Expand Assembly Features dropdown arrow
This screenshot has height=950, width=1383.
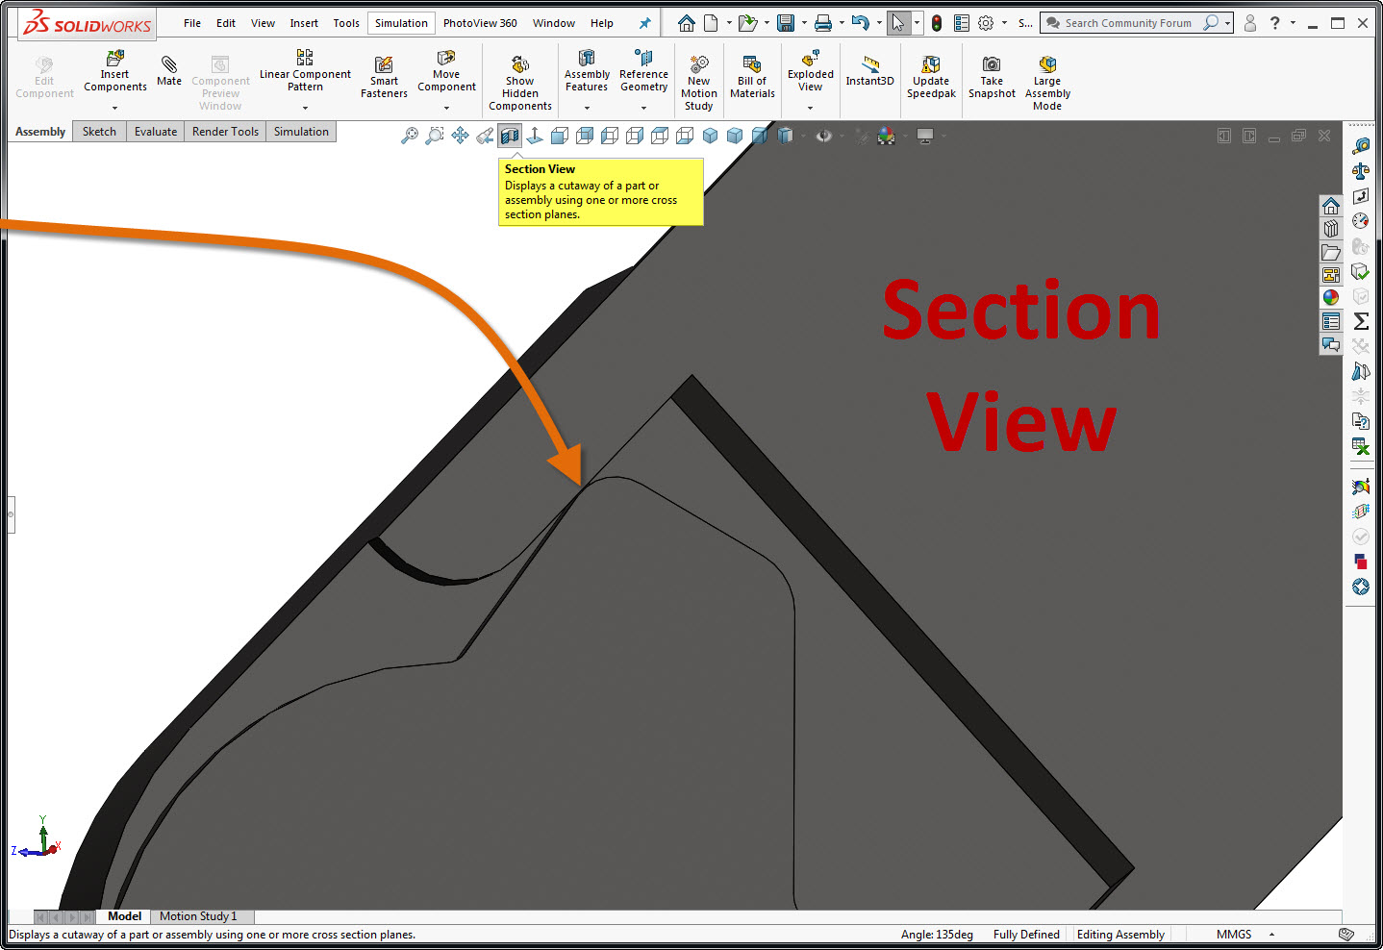pos(587,108)
